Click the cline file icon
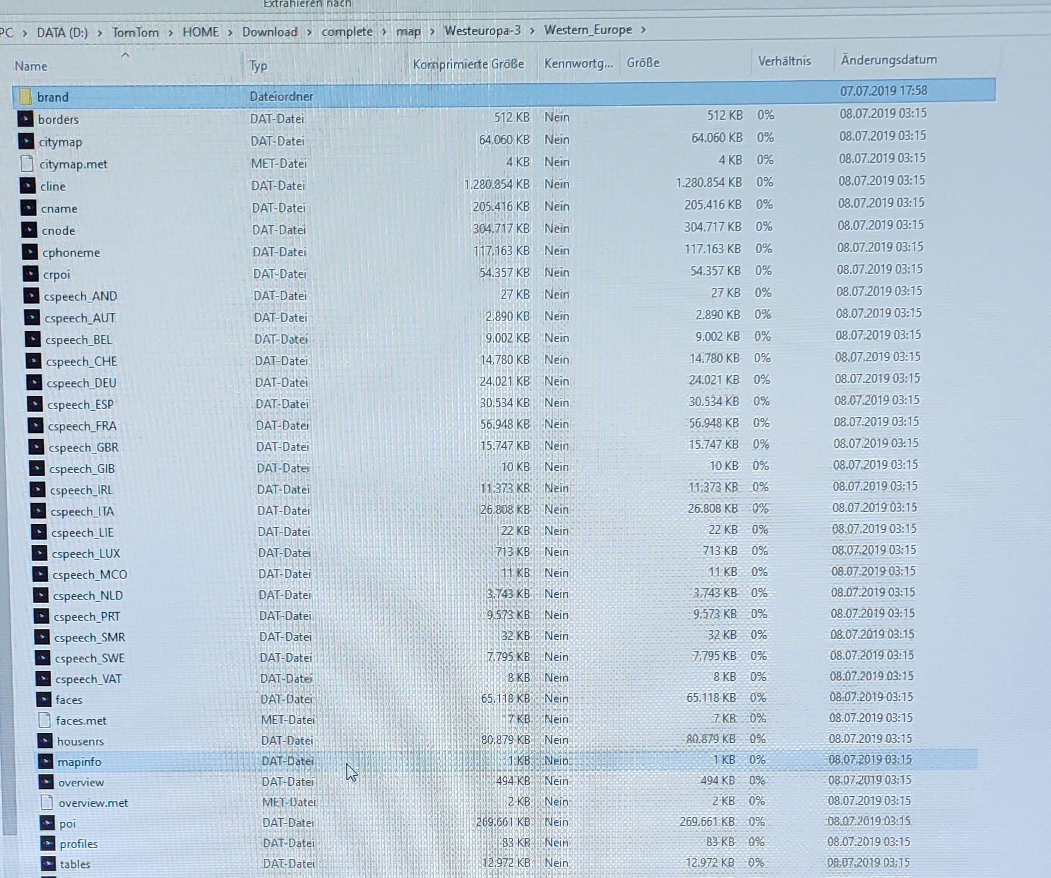This screenshot has width=1051, height=878. [28, 186]
